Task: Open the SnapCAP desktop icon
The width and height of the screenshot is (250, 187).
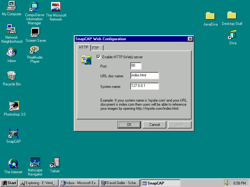Action: pos(13,133)
